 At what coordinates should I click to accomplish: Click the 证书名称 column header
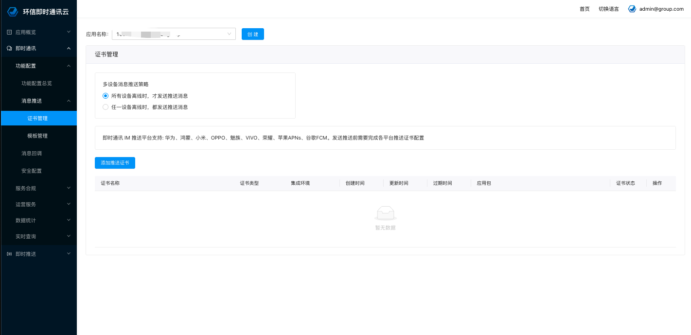click(x=110, y=183)
